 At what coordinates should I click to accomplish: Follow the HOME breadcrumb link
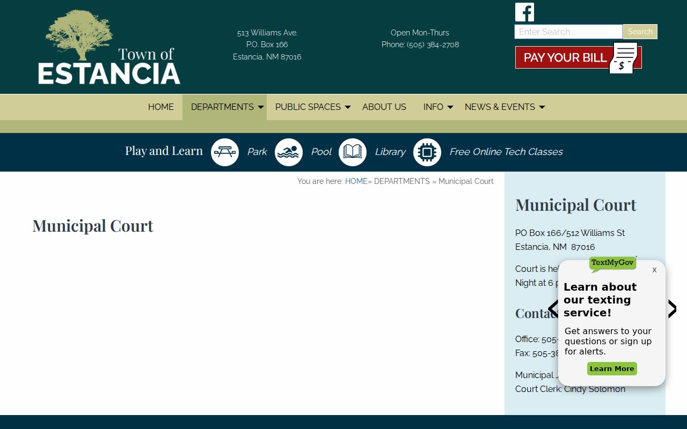click(x=356, y=181)
